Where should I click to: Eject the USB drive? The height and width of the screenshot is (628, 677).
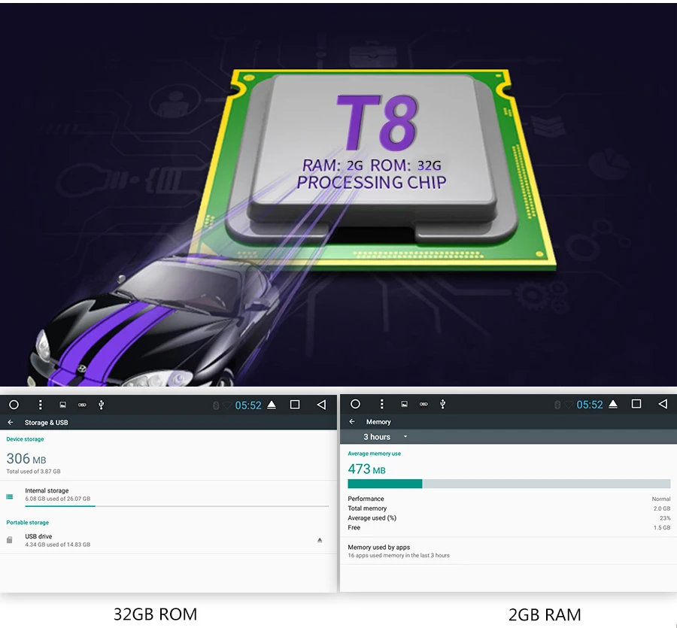click(320, 540)
